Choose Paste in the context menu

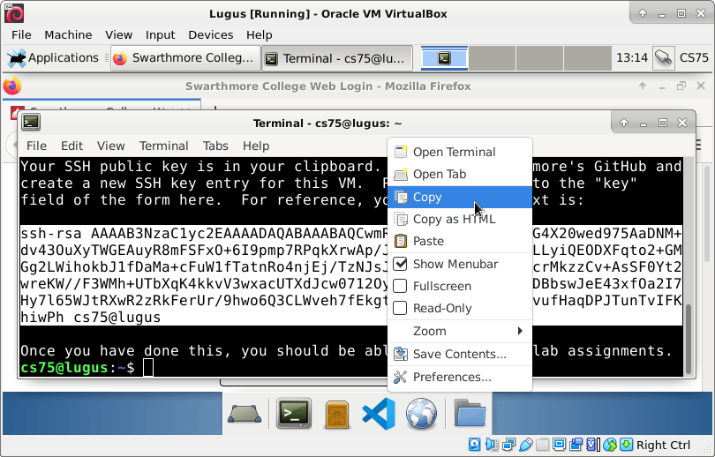pyautogui.click(x=460, y=241)
